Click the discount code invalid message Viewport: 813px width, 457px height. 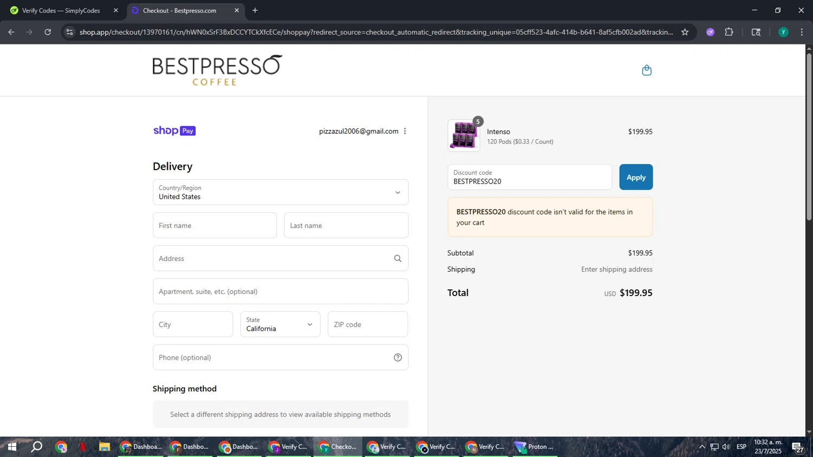coord(550,217)
